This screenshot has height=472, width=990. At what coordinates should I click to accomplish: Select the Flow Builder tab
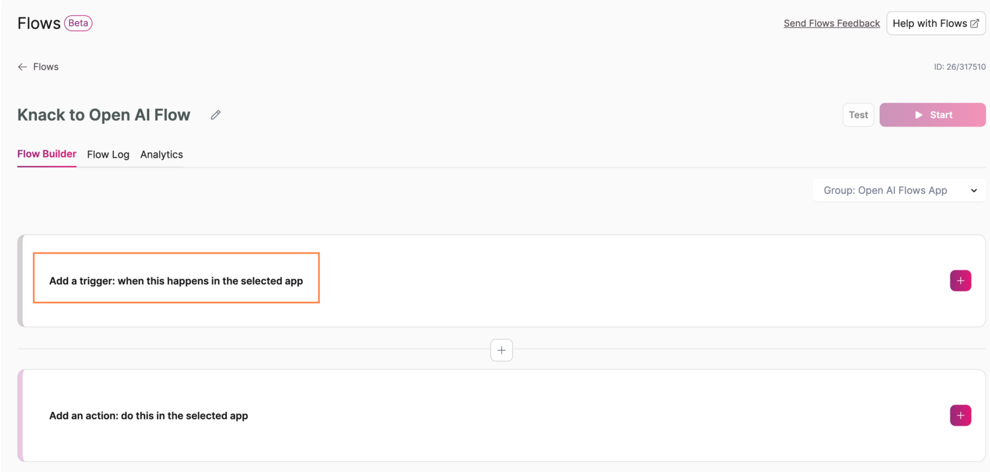tap(47, 154)
